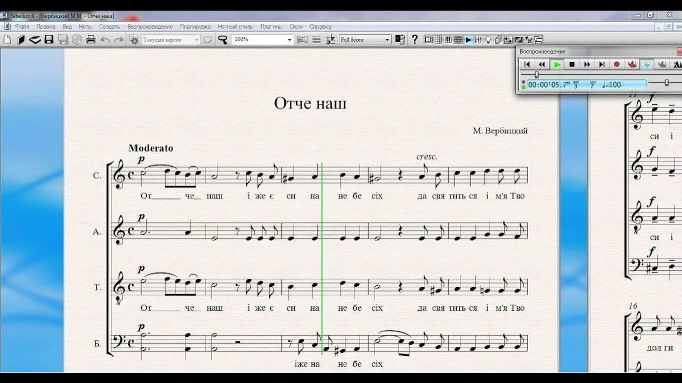The width and height of the screenshot is (682, 383).
Task: Click the Audio CD export icon
Action: click(x=77, y=39)
